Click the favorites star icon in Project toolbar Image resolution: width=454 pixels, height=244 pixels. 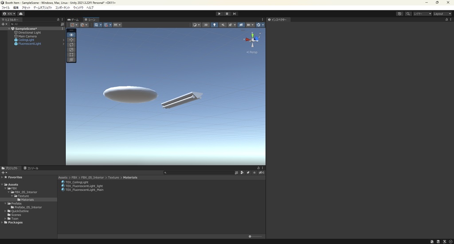[x=254, y=173]
